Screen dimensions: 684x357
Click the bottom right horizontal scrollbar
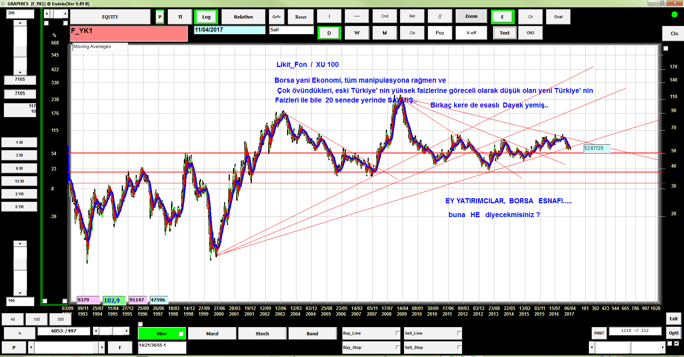(627, 347)
